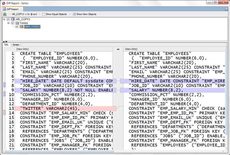Collapse the HR_COPY3 tree node
The width and height of the screenshot is (230, 155).
[x=4, y=19]
